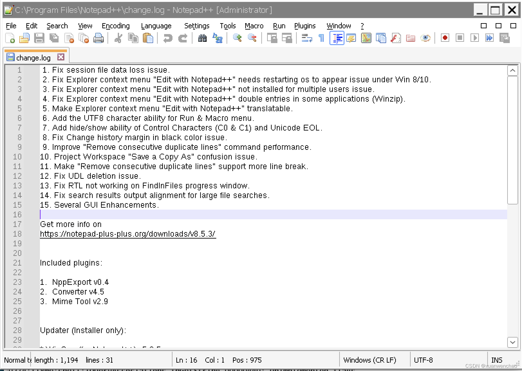Click the scrollbar up arrow

click(x=512, y=70)
